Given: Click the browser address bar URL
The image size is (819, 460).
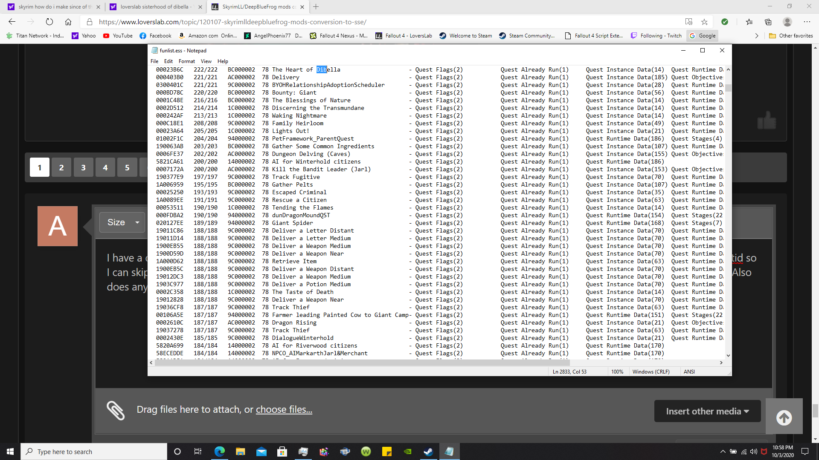Looking at the screenshot, I should click(x=232, y=22).
